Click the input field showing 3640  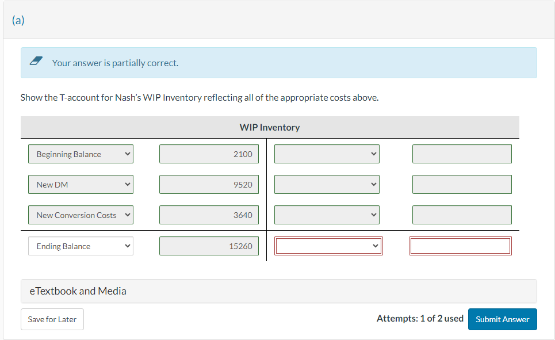click(209, 215)
